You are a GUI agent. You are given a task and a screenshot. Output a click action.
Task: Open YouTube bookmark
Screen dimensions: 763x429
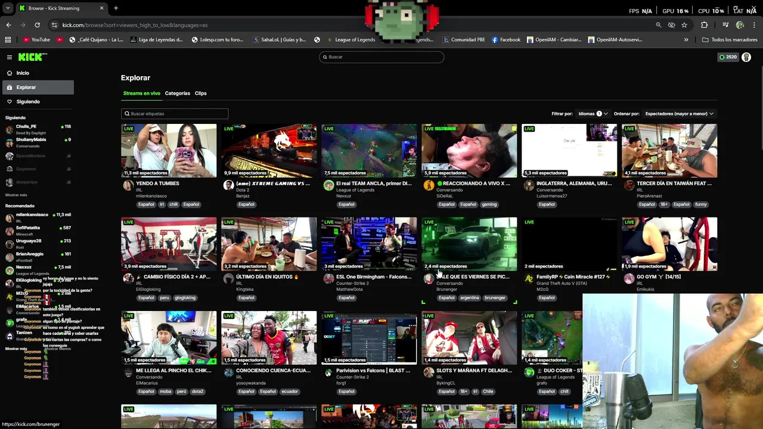coord(36,40)
